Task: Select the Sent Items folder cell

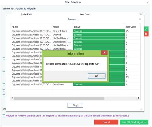Action: click(62, 84)
